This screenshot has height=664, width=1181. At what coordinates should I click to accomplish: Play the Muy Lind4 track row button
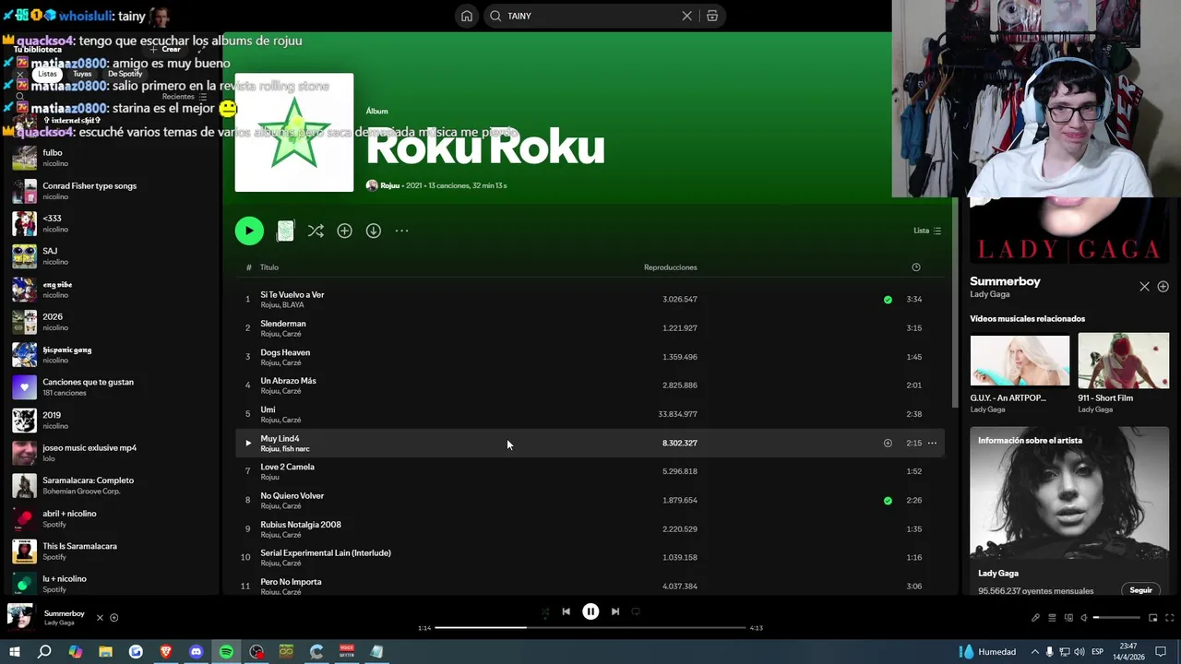point(247,443)
